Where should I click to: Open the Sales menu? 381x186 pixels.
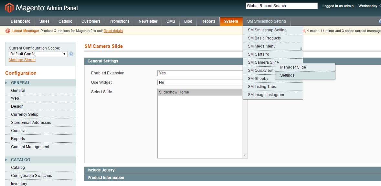[45, 21]
